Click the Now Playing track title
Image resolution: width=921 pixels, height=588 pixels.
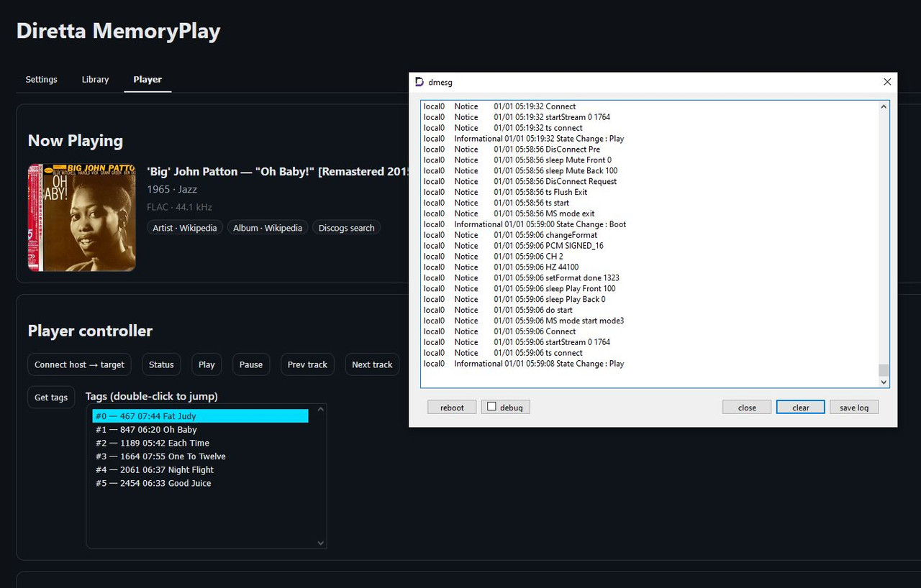278,171
